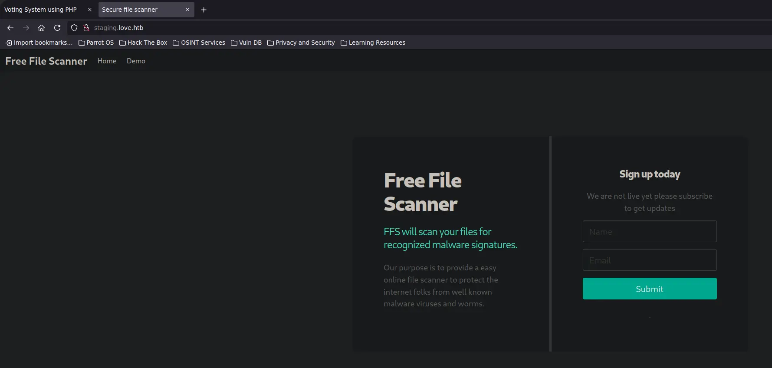Switch to Voting System using PHP tab
This screenshot has width=772, height=368.
[41, 10]
